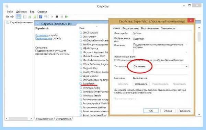Click the Pause service toolbar icon
The height and width of the screenshot is (130, 206).
click(61, 17)
